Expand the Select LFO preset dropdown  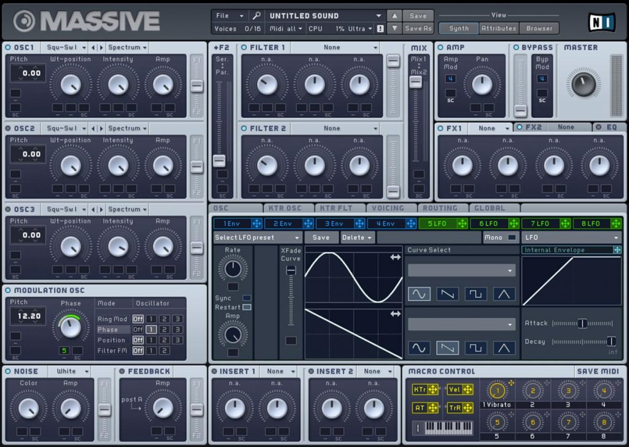(x=257, y=237)
